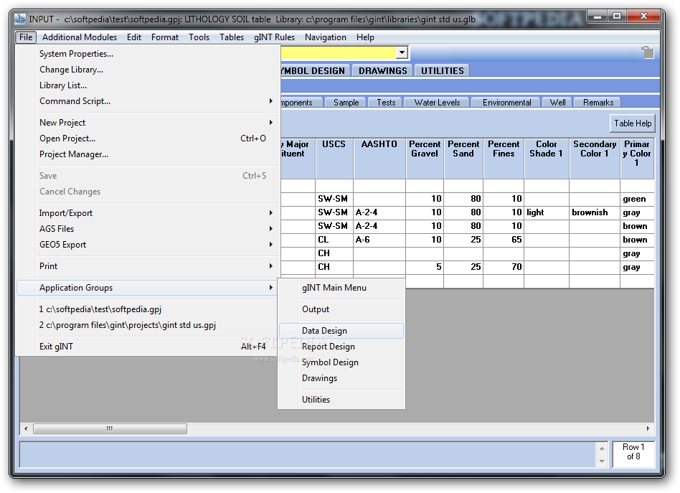This screenshot has width=680, height=493.
Task: Open the Help menu
Action: tap(365, 37)
